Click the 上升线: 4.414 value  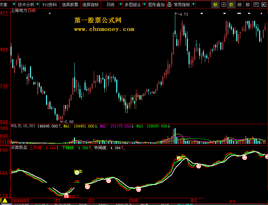pos(43,148)
